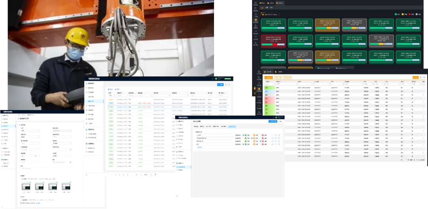Switch to the highlighted rightmost tab in the settings window
The width and height of the screenshot is (428, 209).
[x=231, y=126]
